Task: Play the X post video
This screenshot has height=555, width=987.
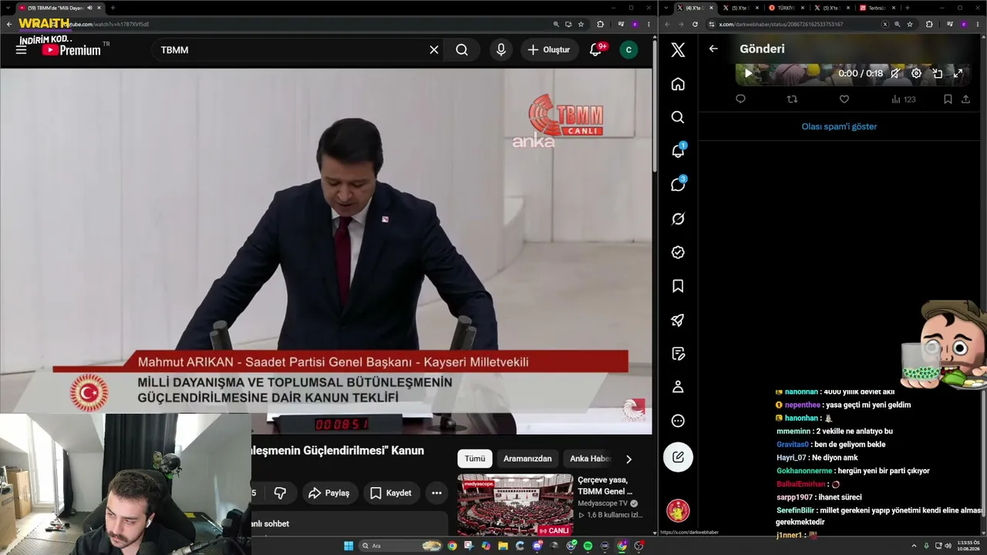Action: click(x=747, y=74)
